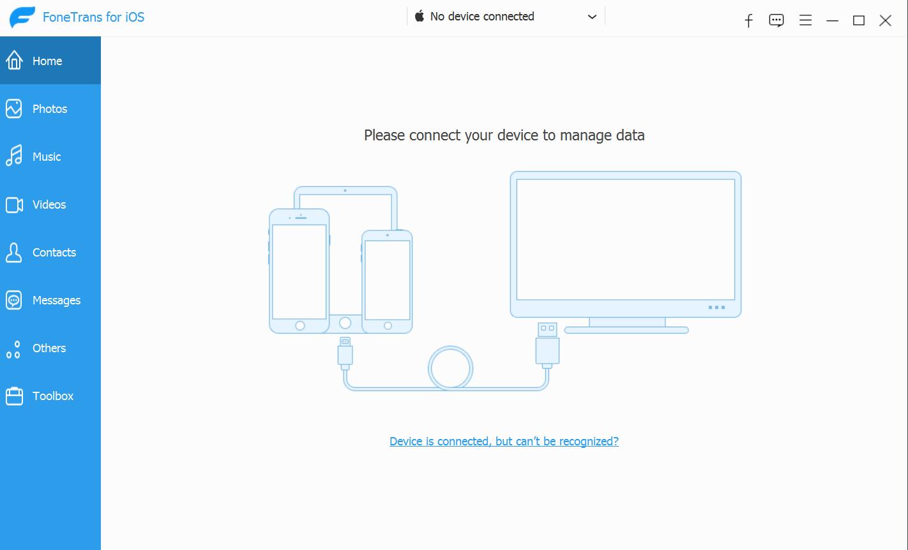The height and width of the screenshot is (550, 908).
Task: Open Photos via its picture icon
Action: coord(14,108)
